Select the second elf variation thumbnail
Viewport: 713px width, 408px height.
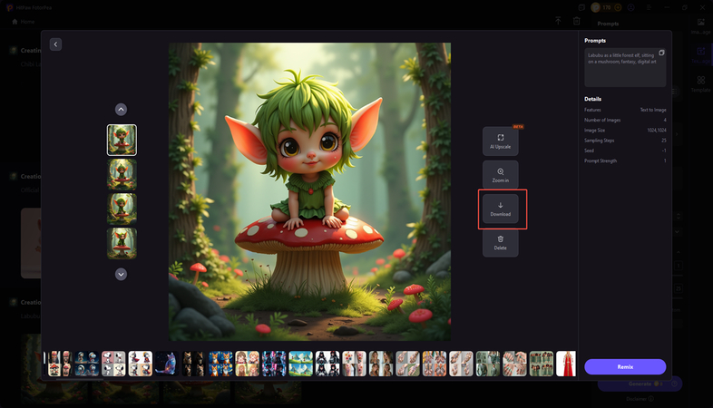coord(122,173)
